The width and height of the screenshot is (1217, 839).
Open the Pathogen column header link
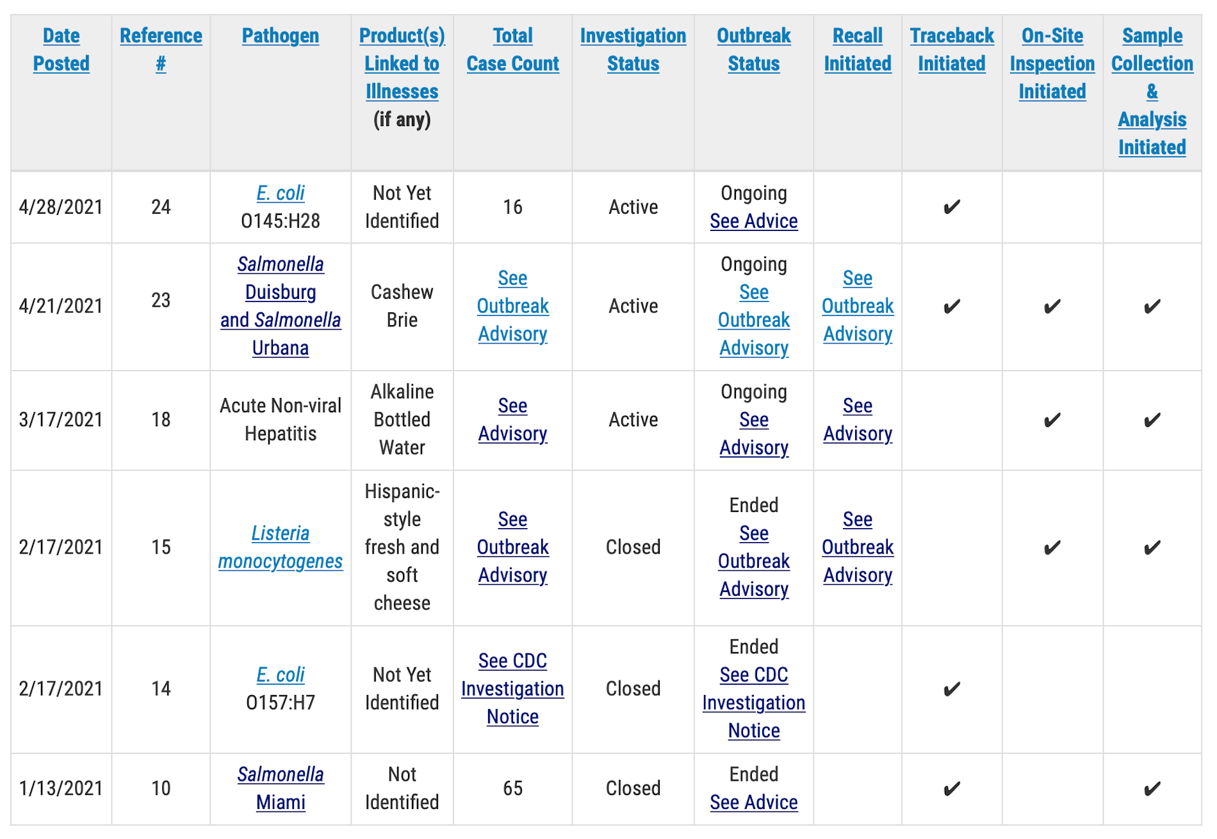pos(281,36)
